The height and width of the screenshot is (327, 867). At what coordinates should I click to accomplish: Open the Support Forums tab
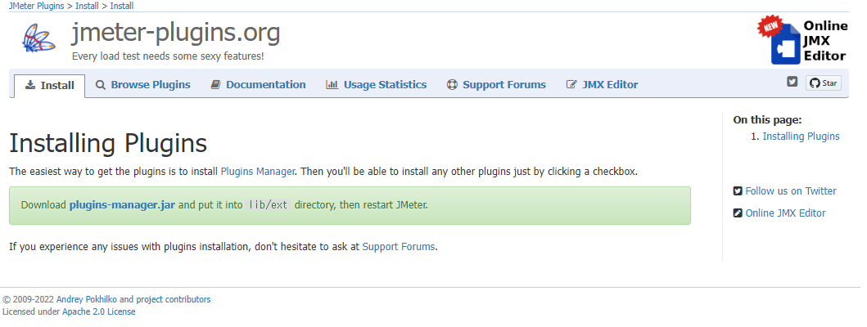[x=496, y=85]
